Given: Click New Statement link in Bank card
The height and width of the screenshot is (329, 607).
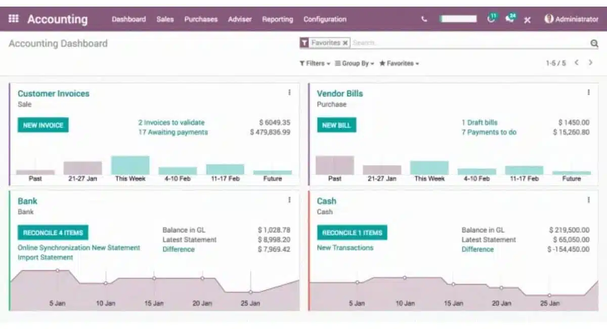Looking at the screenshot, I should click(116, 248).
